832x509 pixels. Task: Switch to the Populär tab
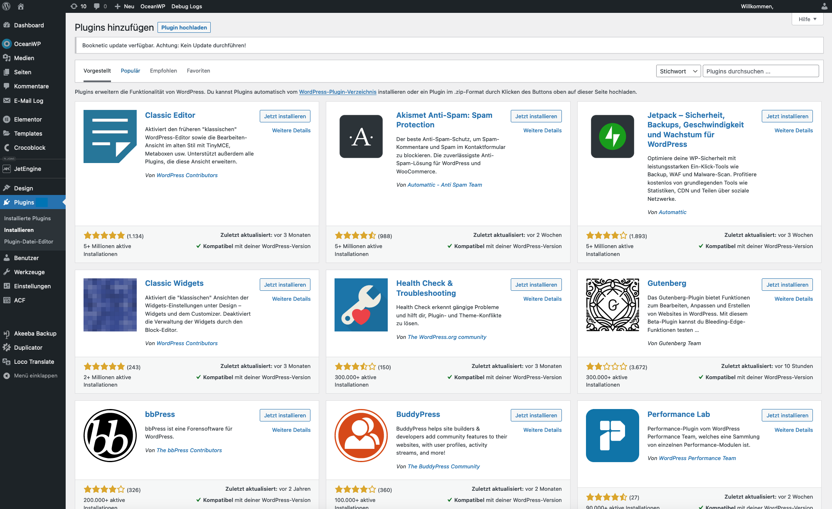point(130,71)
